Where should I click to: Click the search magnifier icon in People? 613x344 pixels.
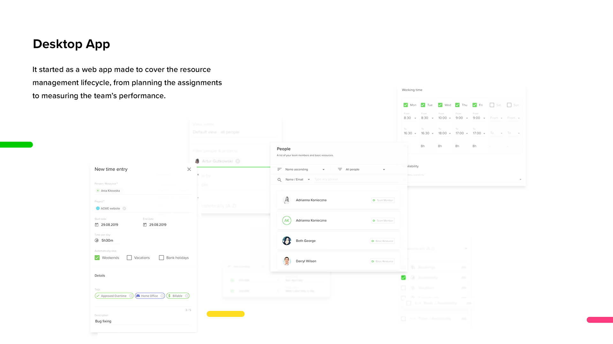click(x=279, y=180)
